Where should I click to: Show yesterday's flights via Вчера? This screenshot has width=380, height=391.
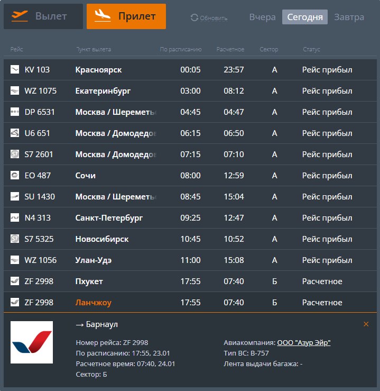click(262, 17)
